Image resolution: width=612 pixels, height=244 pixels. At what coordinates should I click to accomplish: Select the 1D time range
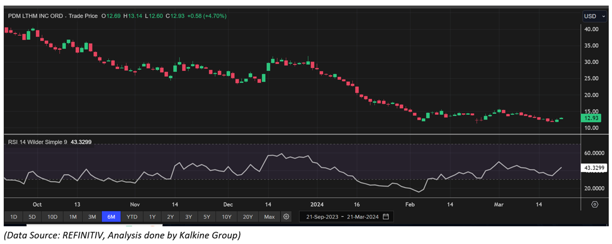(14, 217)
